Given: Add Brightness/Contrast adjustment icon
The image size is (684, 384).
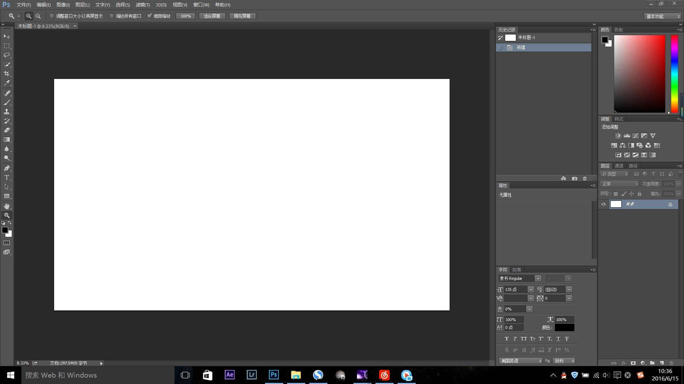Looking at the screenshot, I should point(618,136).
